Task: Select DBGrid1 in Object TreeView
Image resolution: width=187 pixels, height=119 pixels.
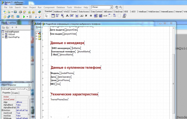Action: [12, 34]
